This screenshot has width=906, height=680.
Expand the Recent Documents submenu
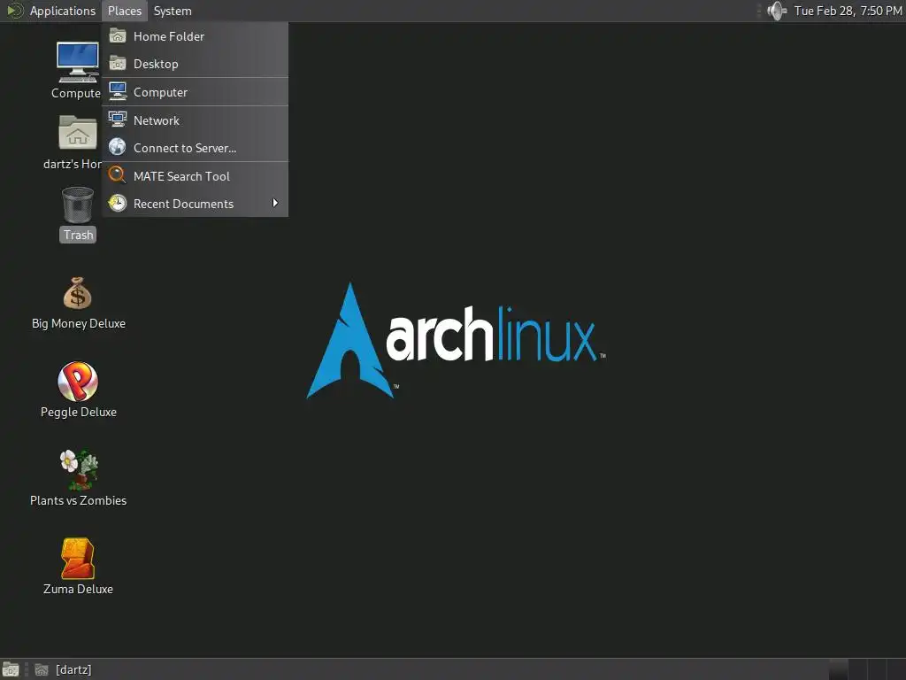pyautogui.click(x=196, y=204)
